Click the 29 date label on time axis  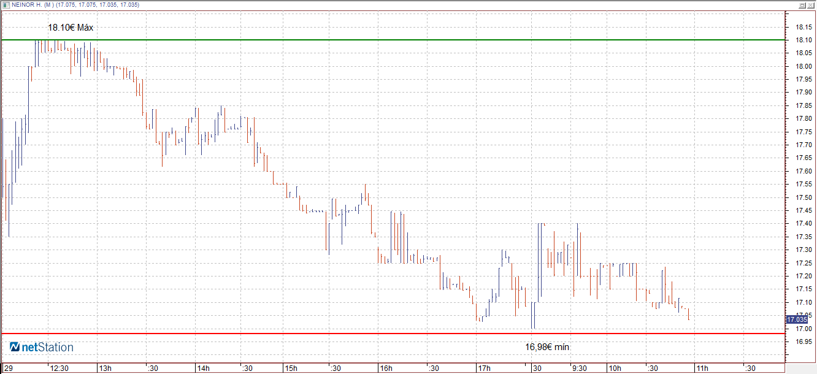7,368
